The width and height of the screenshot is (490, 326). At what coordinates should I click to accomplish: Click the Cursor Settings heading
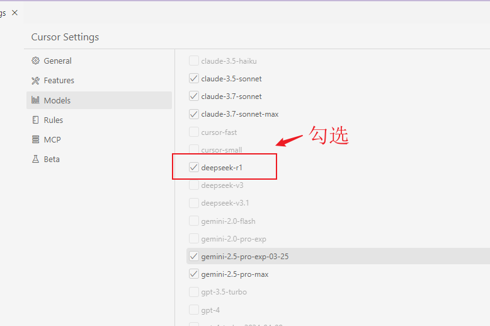tap(65, 37)
